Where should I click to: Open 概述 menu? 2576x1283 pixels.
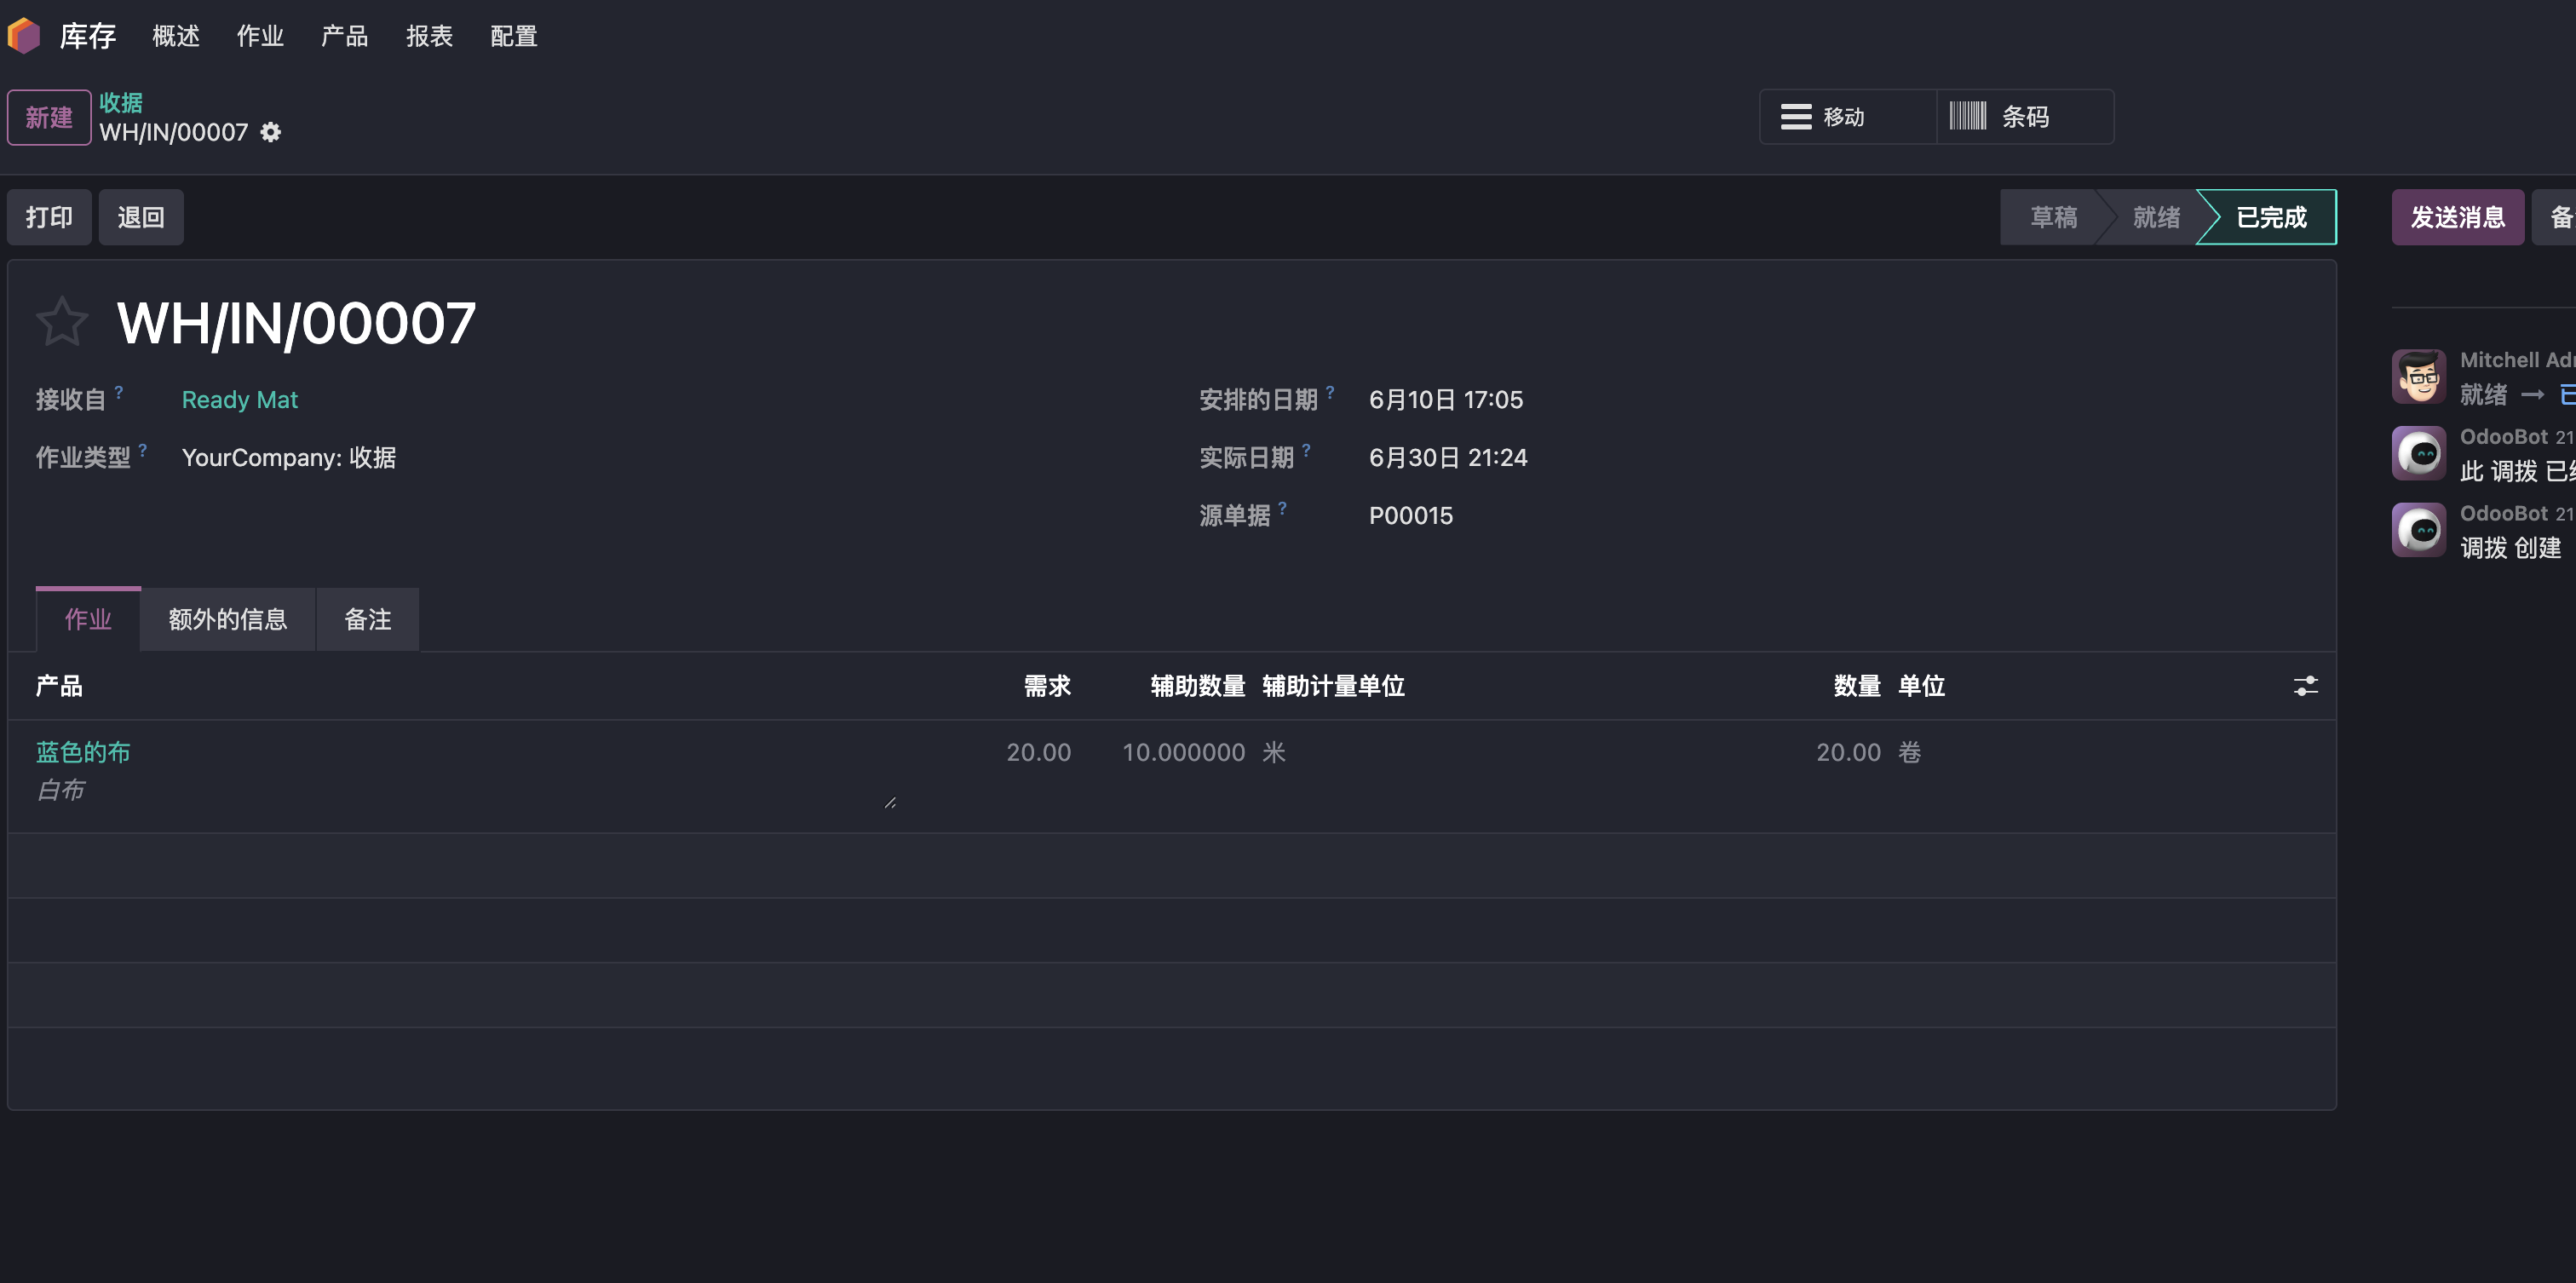click(x=176, y=36)
